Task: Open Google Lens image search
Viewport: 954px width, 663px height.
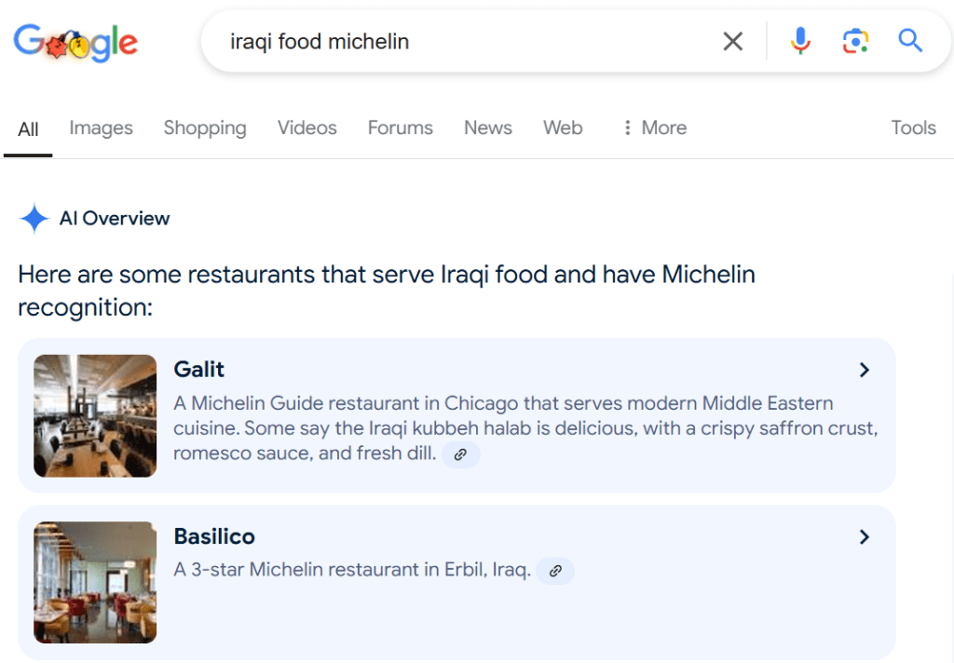Action: (855, 41)
